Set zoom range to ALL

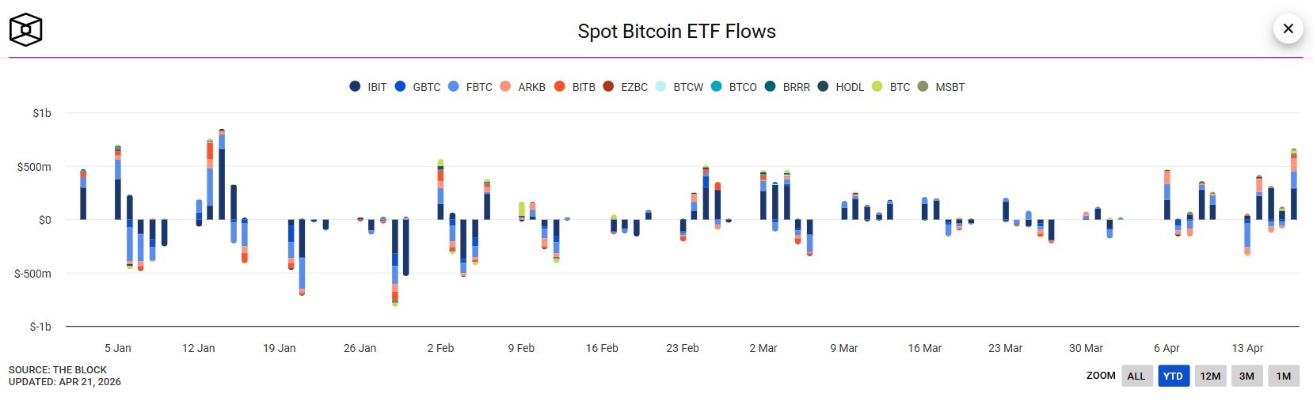[1136, 376]
